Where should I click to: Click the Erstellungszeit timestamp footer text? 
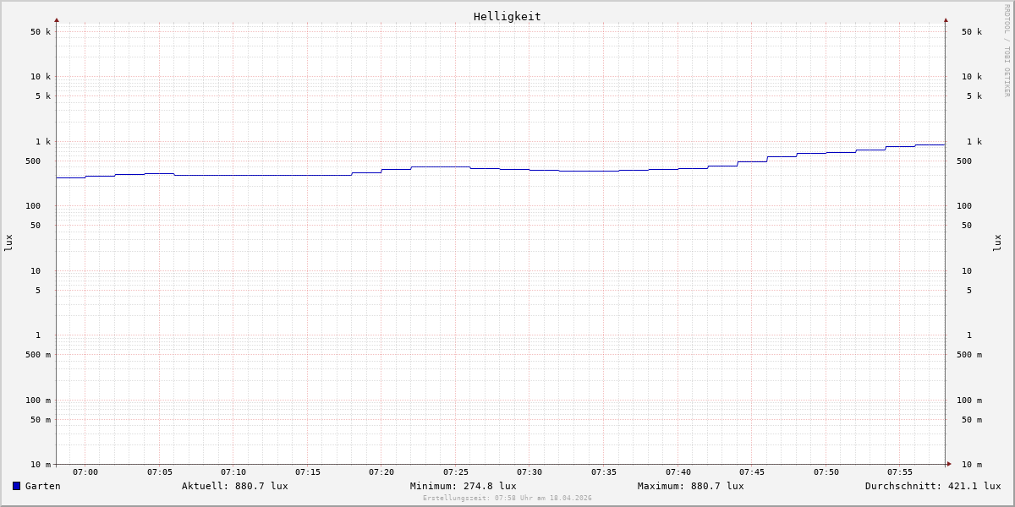507,499
